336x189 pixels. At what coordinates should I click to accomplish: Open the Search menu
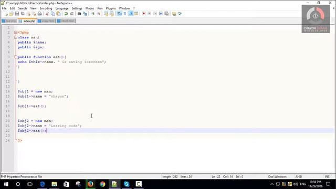pyautogui.click(x=22, y=8)
